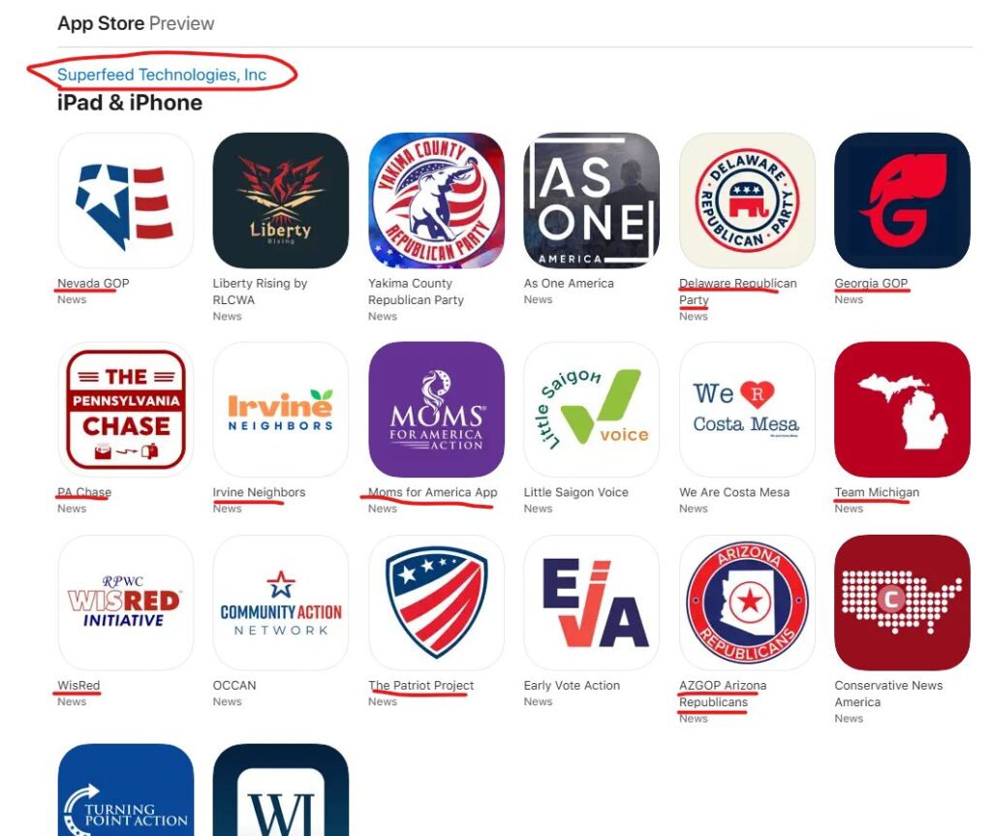The height and width of the screenshot is (836, 992).
Task: Open the Little Saigon Voice title link
Action: [x=575, y=492]
